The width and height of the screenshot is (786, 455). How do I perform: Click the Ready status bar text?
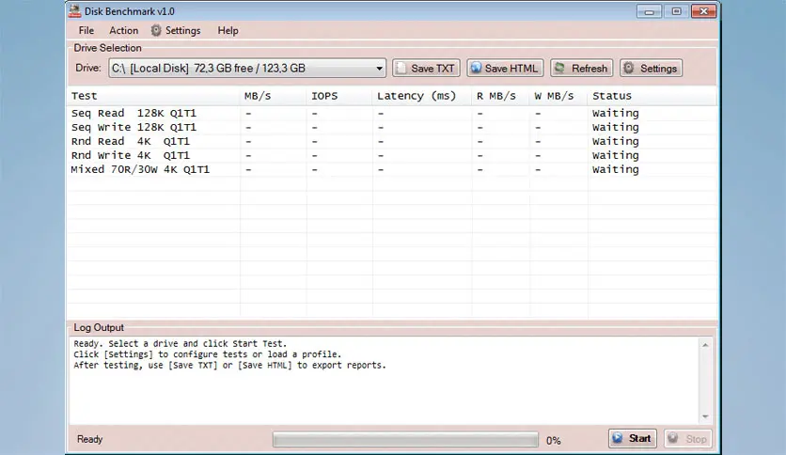(x=89, y=439)
